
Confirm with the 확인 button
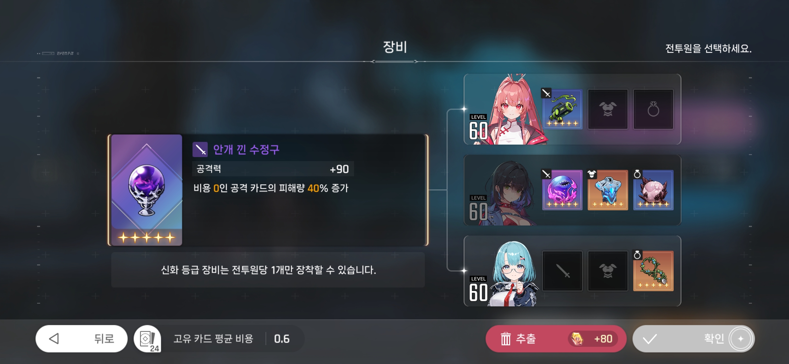click(x=694, y=338)
